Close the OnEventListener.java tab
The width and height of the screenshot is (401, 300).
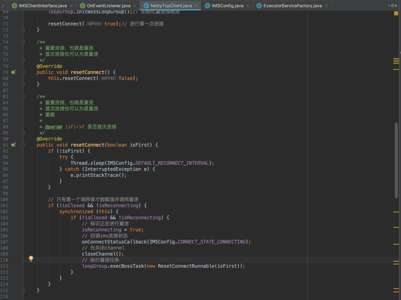coord(135,6)
